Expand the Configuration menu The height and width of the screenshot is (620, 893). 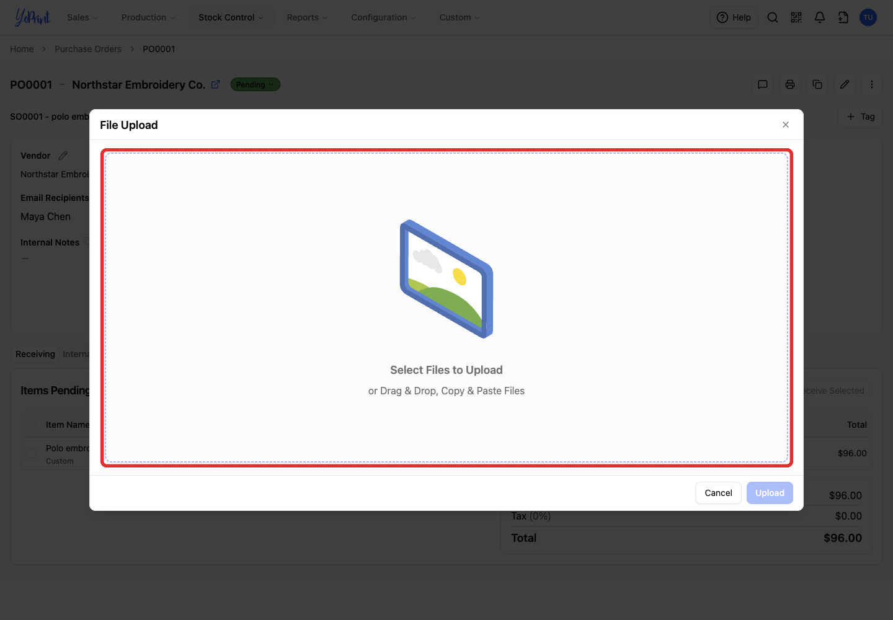click(383, 17)
